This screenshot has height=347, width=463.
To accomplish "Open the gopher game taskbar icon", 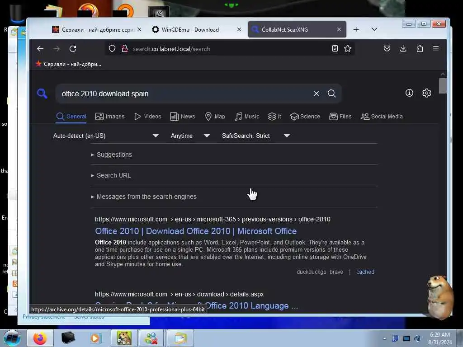I will pyautogui.click(x=124, y=338).
